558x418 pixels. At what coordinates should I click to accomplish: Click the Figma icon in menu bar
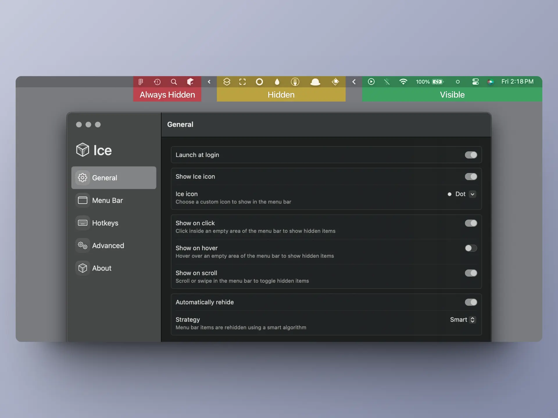(x=141, y=82)
